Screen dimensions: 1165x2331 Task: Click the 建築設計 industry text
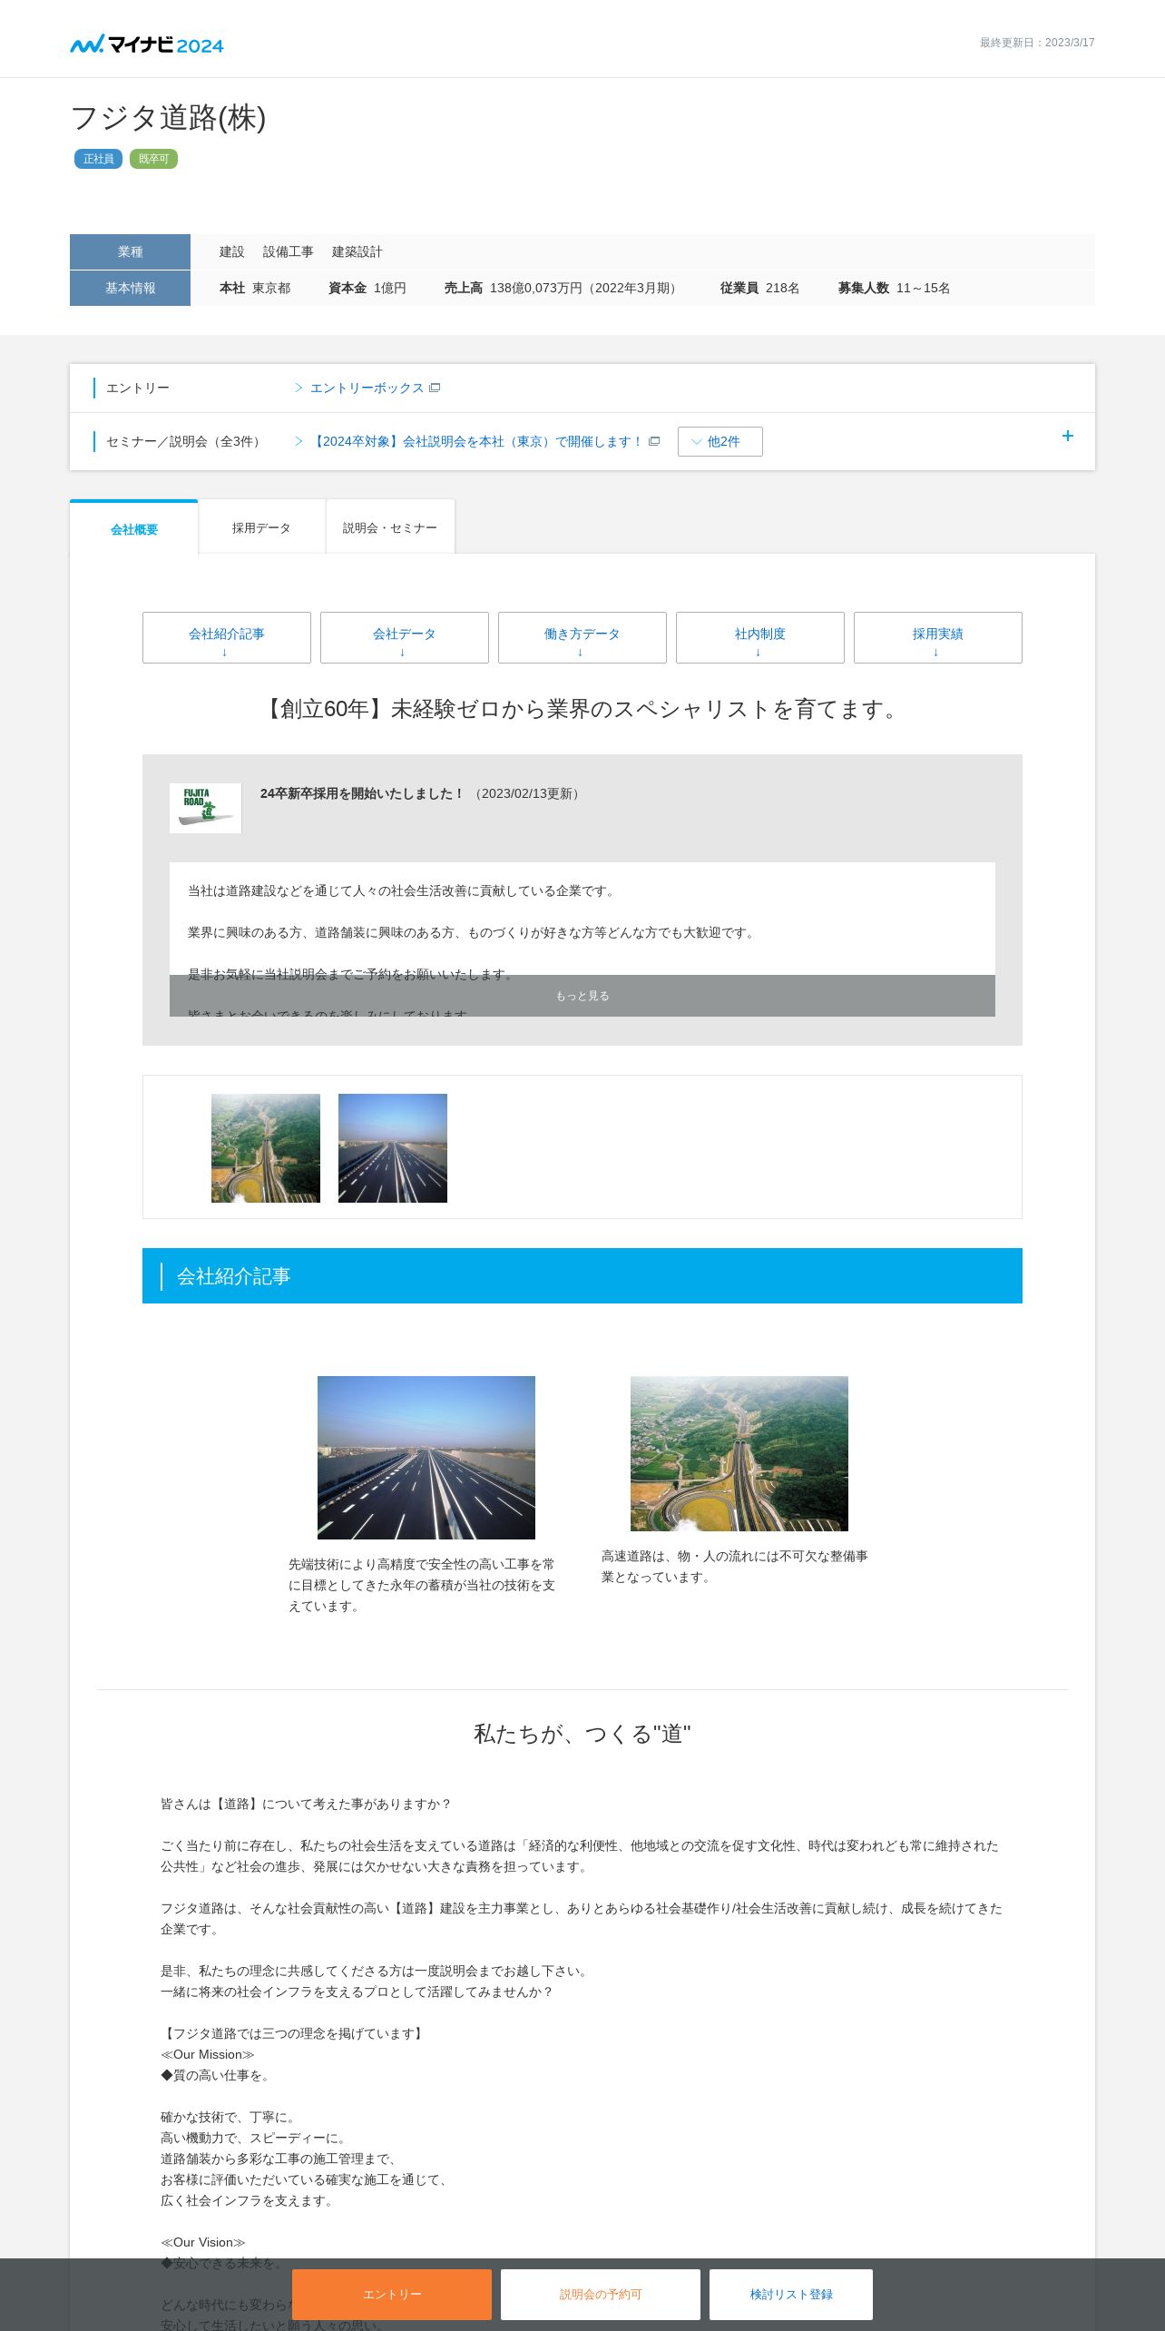tap(357, 251)
